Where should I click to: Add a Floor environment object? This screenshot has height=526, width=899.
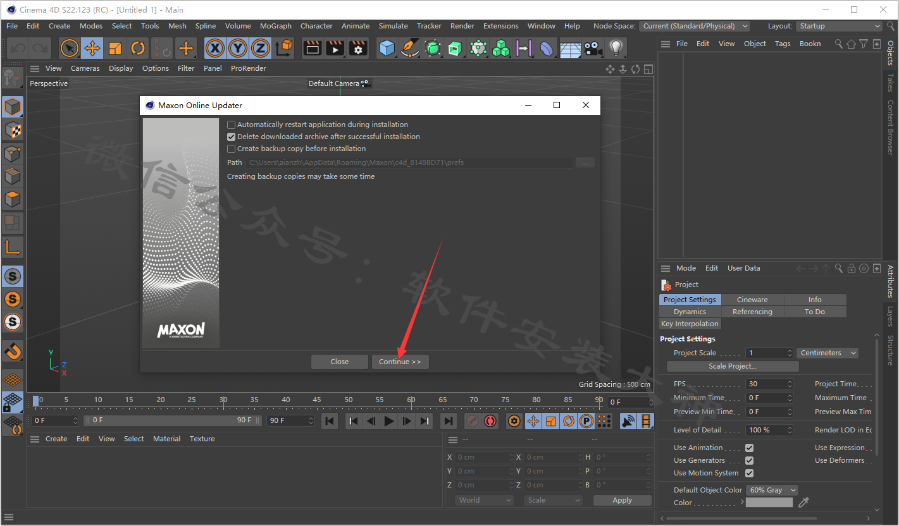point(570,48)
